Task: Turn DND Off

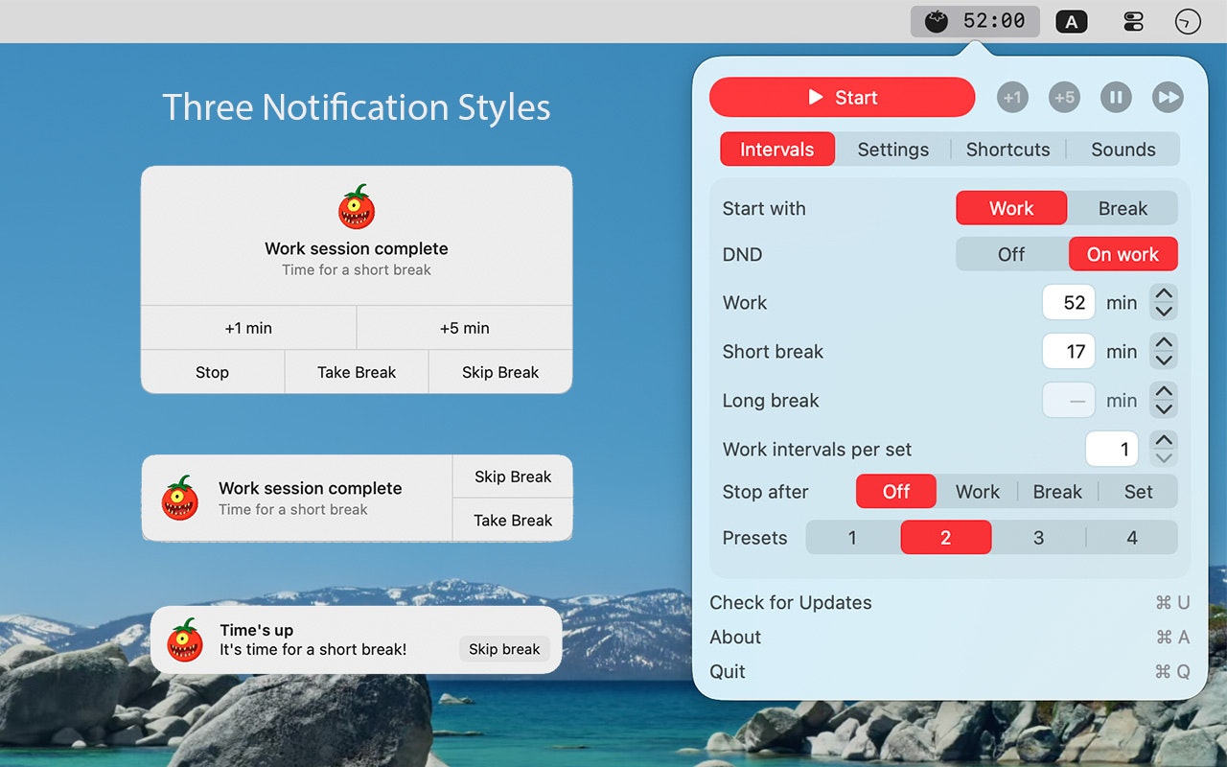Action: [x=1011, y=254]
